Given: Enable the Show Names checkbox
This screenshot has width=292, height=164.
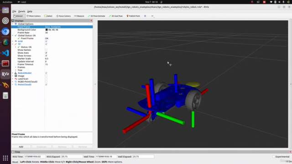Looking at the screenshot, I should click(x=46, y=50).
